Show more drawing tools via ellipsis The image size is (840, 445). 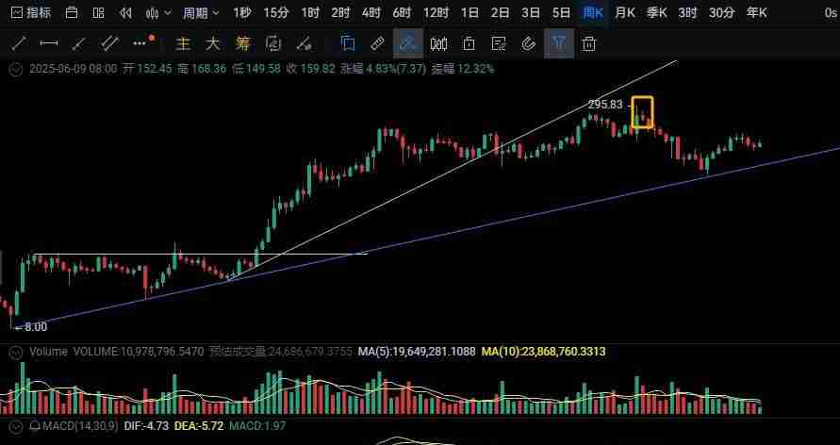pyautogui.click(x=140, y=43)
